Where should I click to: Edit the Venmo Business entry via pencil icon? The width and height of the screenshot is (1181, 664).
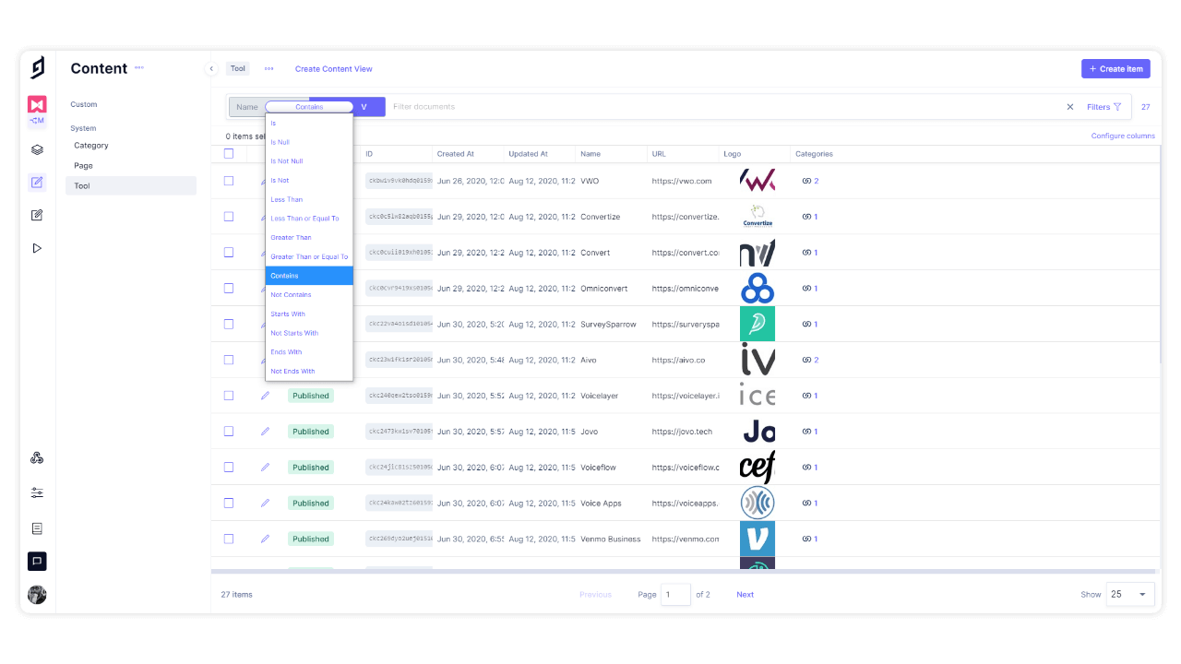pos(265,539)
